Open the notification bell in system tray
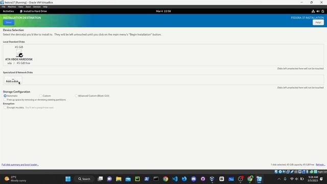Screen dimensions: 327x184 321,179
